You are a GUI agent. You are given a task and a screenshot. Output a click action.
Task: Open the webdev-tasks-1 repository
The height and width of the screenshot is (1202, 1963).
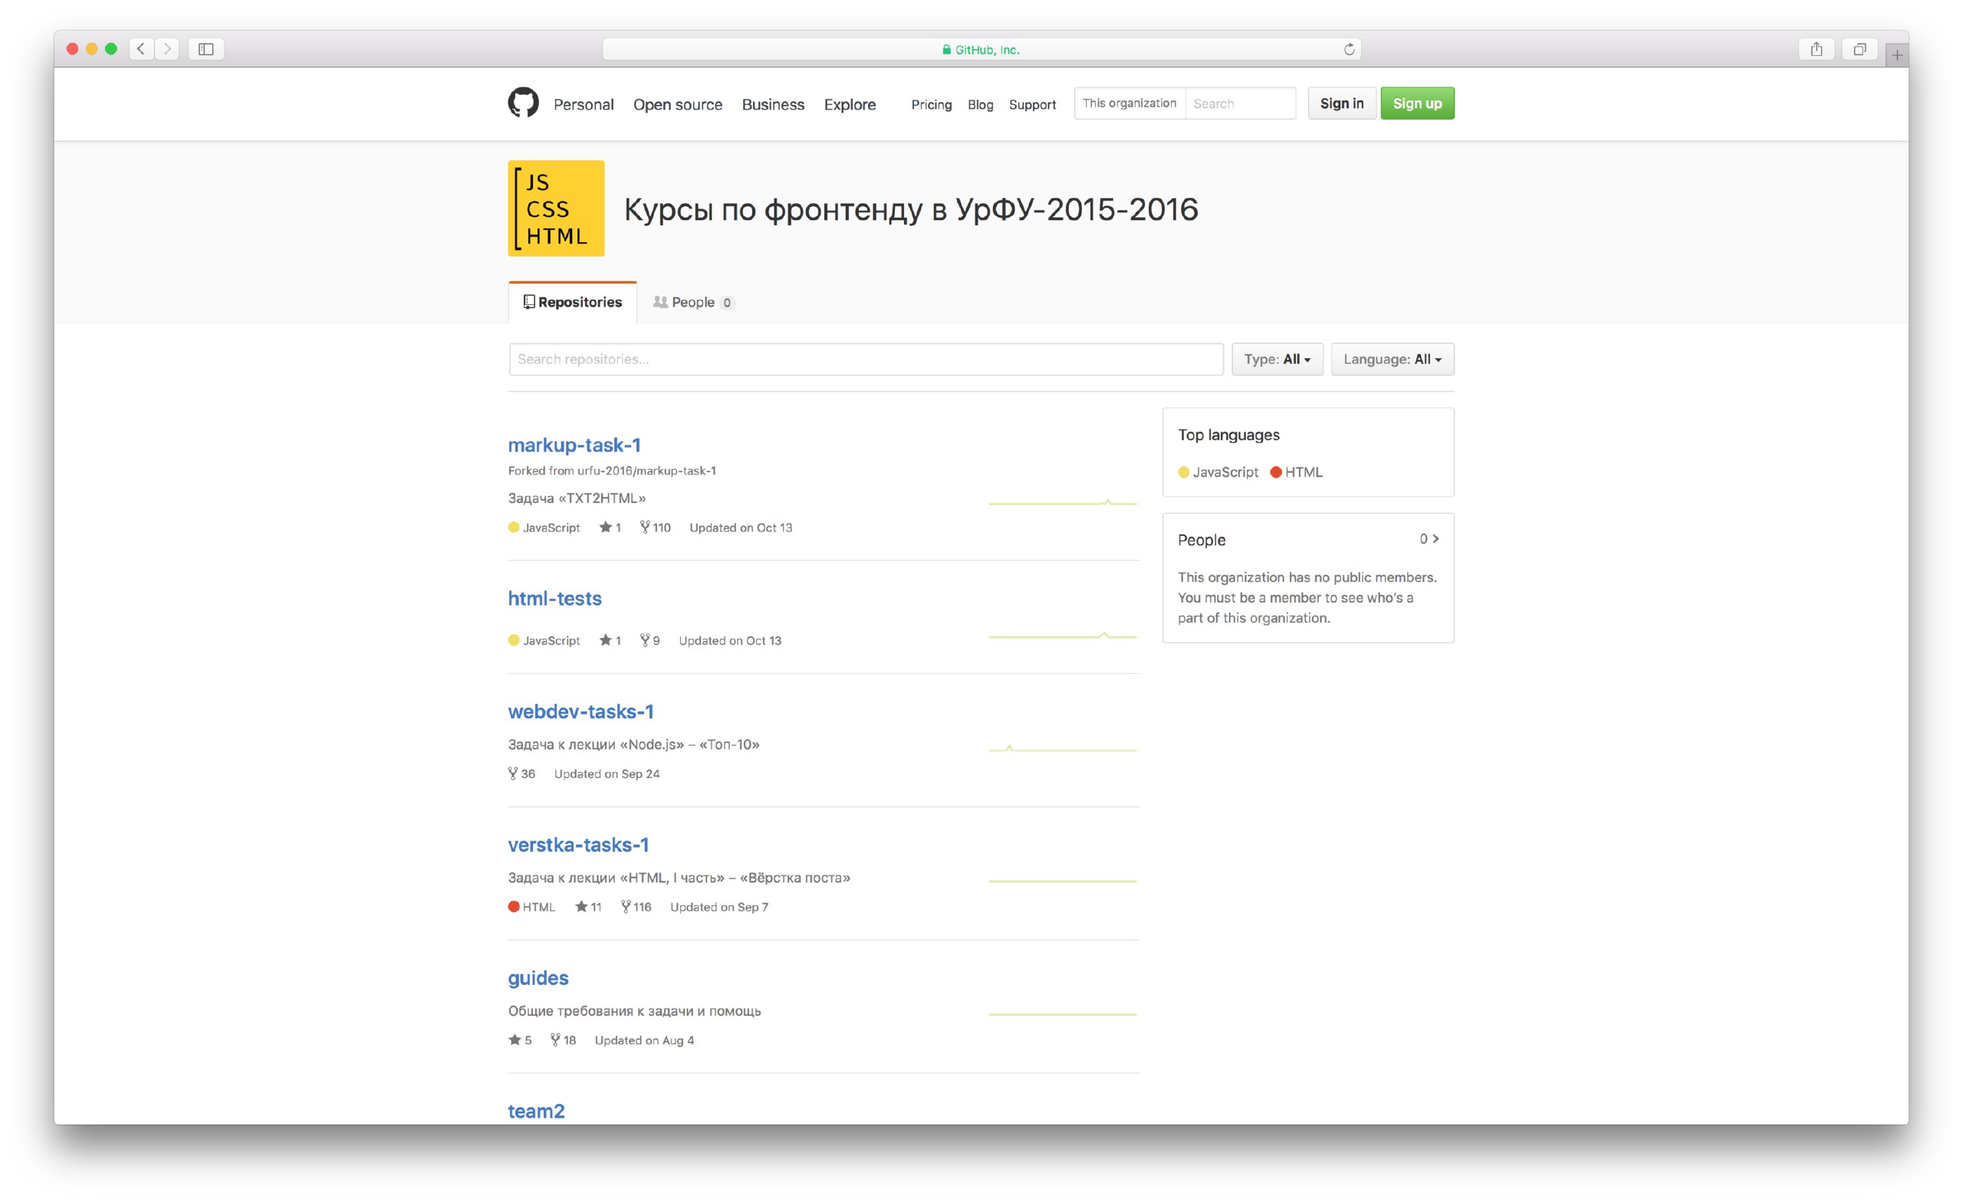580,711
